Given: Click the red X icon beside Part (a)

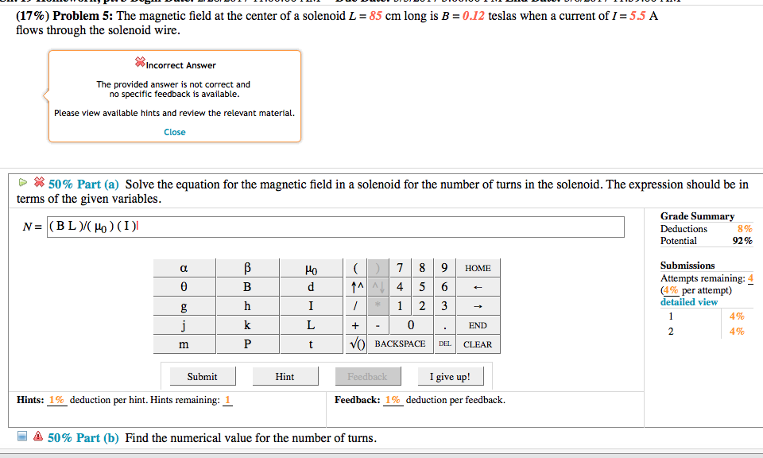Looking at the screenshot, I should coord(39,183).
